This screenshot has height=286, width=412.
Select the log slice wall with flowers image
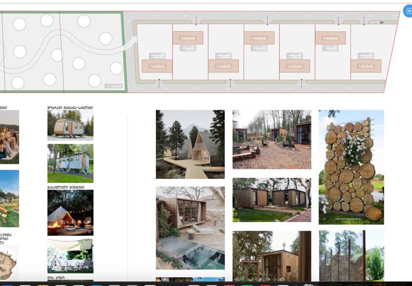pos(351,167)
